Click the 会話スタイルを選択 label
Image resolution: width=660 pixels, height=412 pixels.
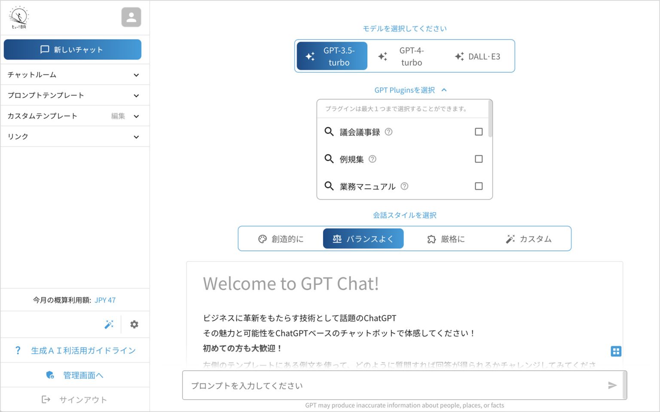click(405, 215)
